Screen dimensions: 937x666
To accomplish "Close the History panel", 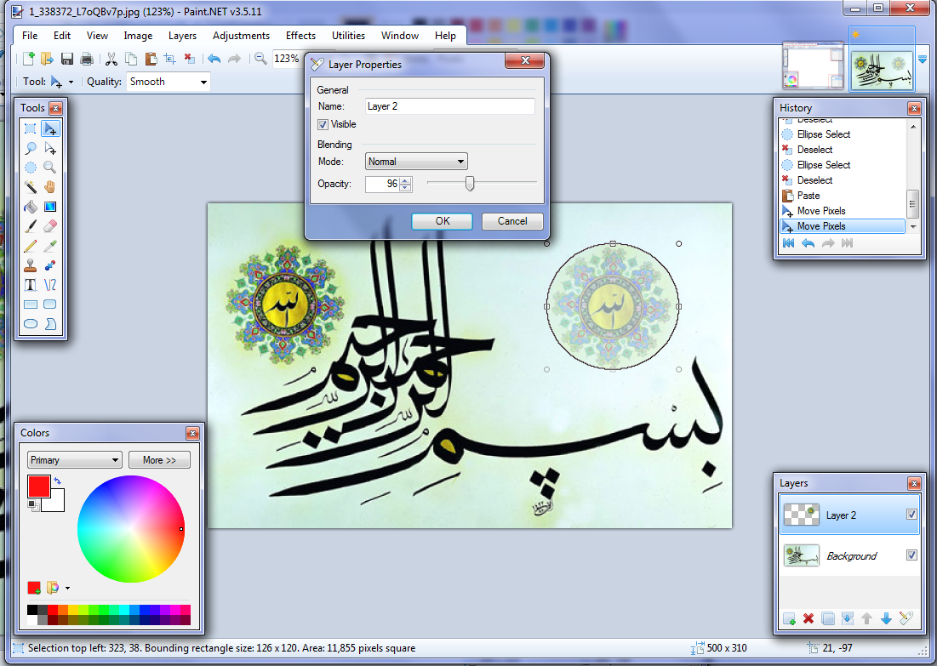I will pyautogui.click(x=914, y=108).
